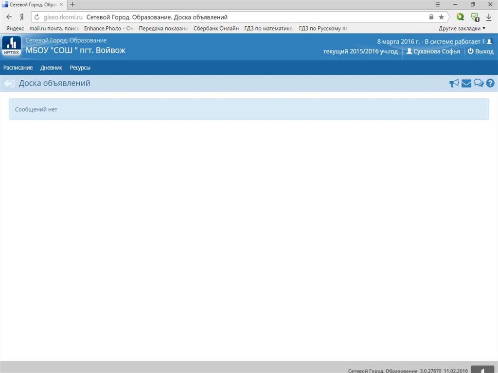Click the padlock security icon
The height and width of the screenshot is (373, 498).
pyautogui.click(x=431, y=17)
